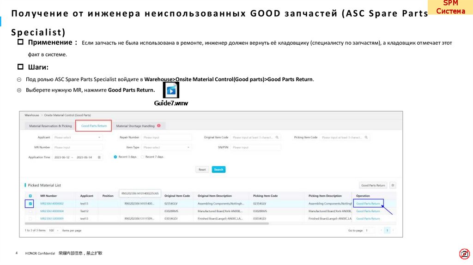Click the red alert badge on Material Shortage Handling
This screenshot has width=473, height=265.
[x=159, y=126]
